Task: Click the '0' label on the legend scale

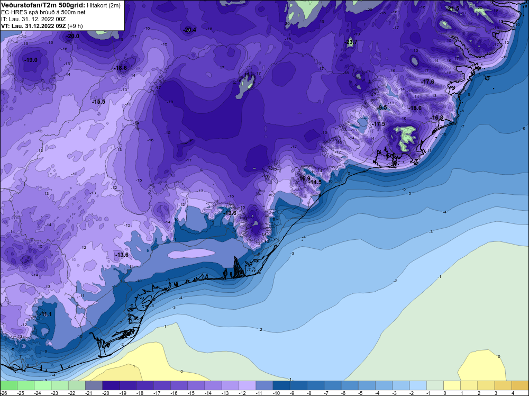Action: [445, 393]
